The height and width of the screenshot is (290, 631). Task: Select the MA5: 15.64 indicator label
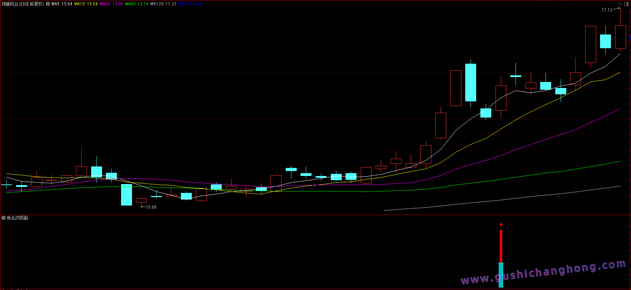pos(62,4)
